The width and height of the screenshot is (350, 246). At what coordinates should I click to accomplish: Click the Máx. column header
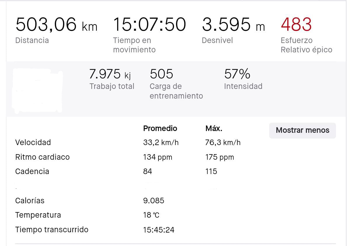click(x=214, y=128)
